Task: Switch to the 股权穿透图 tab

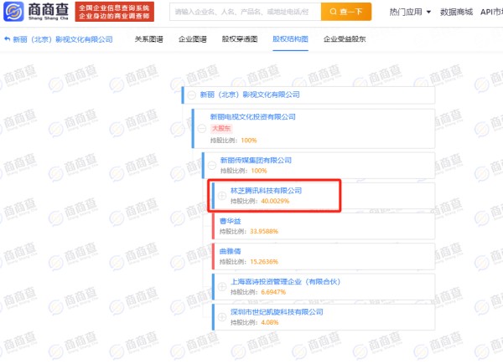Action: (x=240, y=39)
